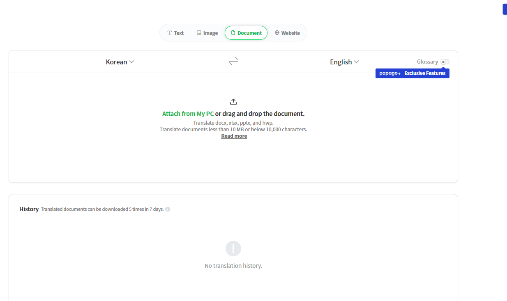Click the Attach from My PC link
Image resolution: width=507 pixels, height=301 pixels.
pyautogui.click(x=188, y=114)
